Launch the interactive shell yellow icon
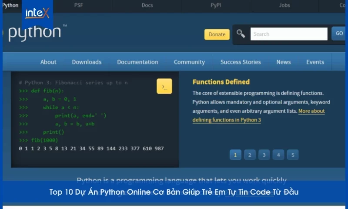This screenshot has height=209, width=348. [x=164, y=86]
